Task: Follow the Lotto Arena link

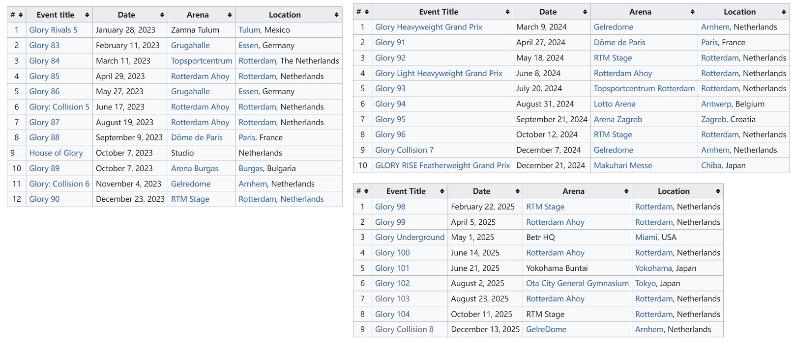Action: tap(614, 104)
